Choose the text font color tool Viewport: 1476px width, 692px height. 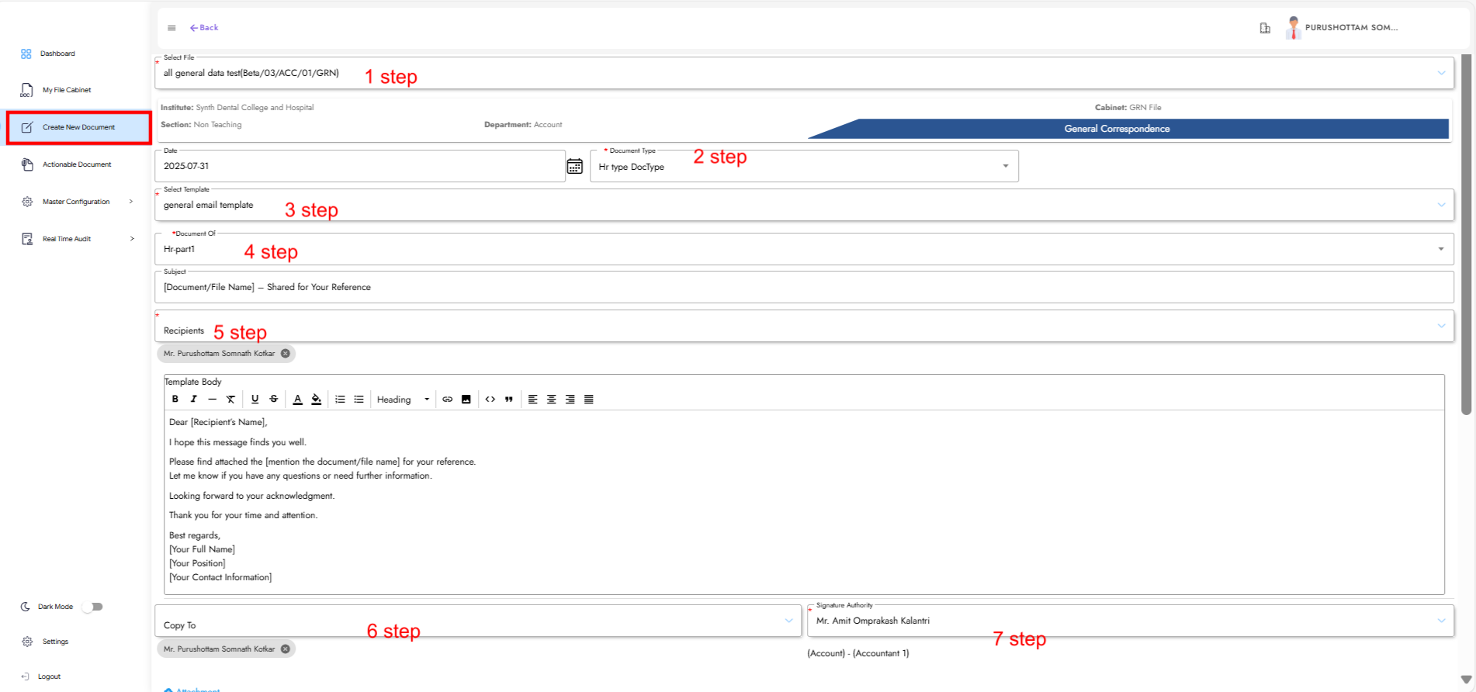tap(297, 399)
